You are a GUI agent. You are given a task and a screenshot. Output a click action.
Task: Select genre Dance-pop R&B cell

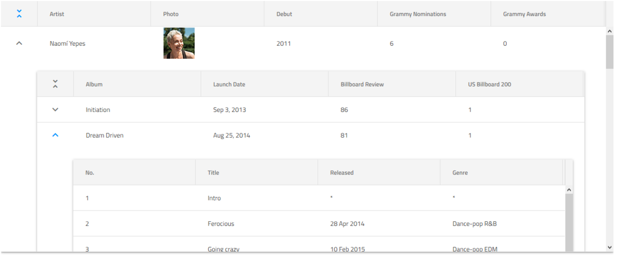pyautogui.click(x=474, y=224)
